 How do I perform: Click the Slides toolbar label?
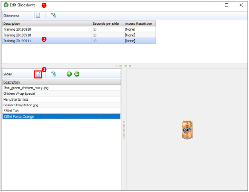(x=7, y=74)
